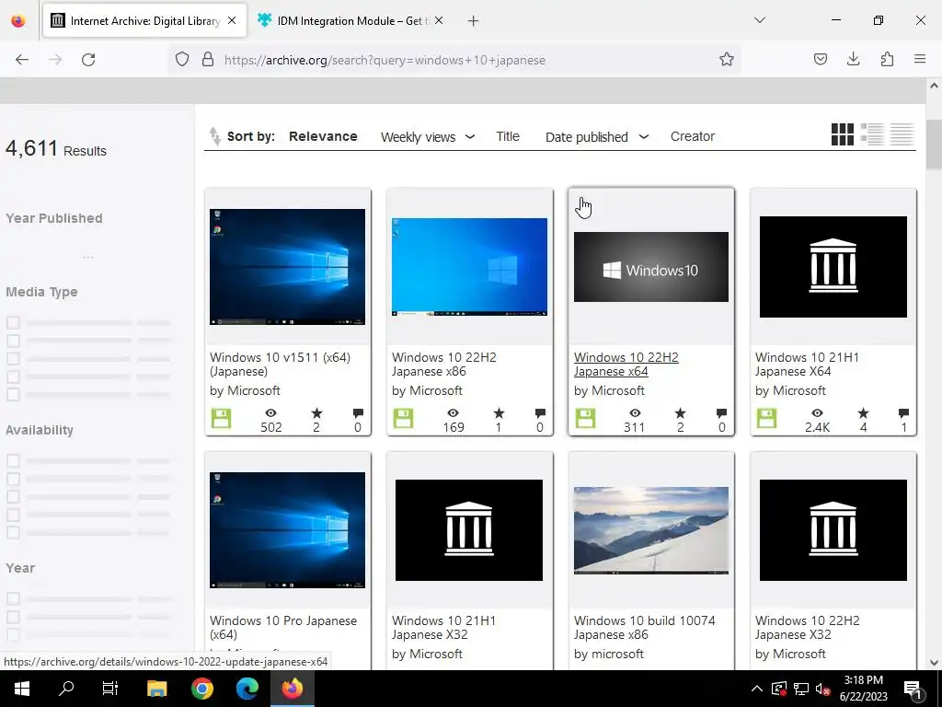
Task: Open the Firefox extensions puzzle icon
Action: (x=887, y=59)
